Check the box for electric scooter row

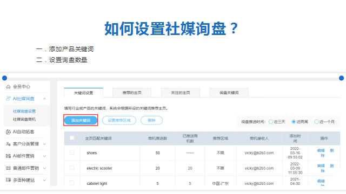(x=72, y=168)
